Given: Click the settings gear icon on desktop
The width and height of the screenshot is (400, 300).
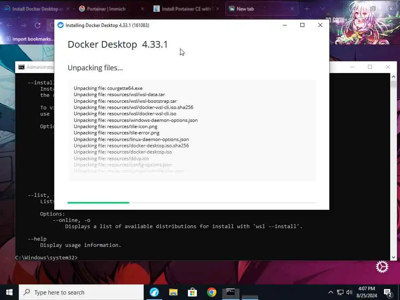Looking at the screenshot, I should (x=382, y=267).
